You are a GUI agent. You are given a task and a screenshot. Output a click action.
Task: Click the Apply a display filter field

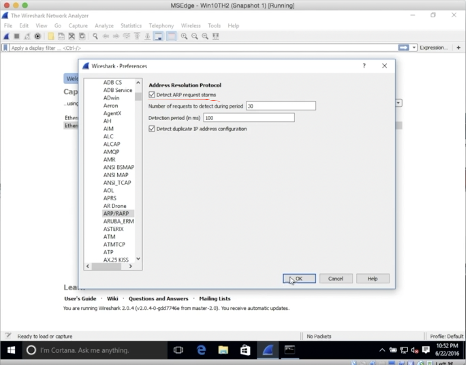[x=203, y=48]
